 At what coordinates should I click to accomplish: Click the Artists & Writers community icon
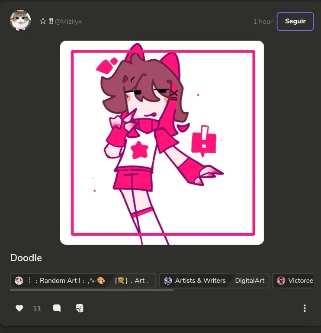click(x=168, y=281)
